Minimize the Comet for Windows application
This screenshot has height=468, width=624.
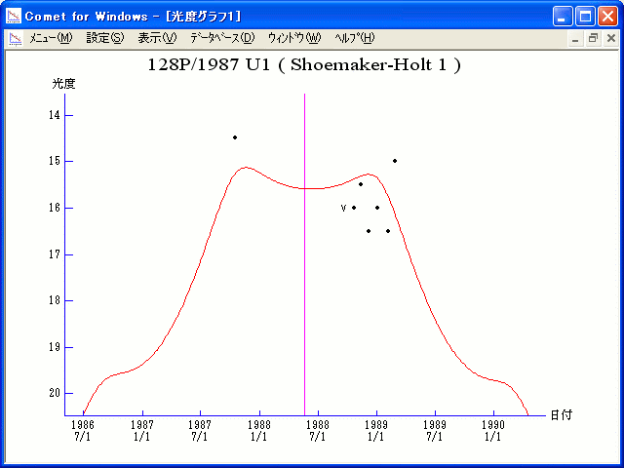click(564, 16)
